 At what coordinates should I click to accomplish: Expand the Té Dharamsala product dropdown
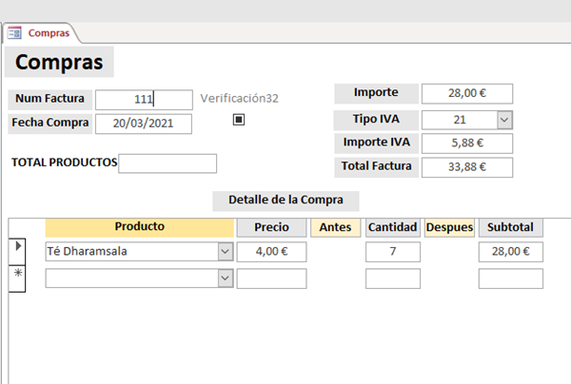225,252
